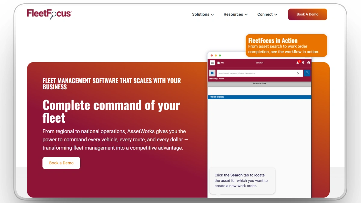Click the Search tab instruction tooltip
361x203 pixels.
click(242, 180)
